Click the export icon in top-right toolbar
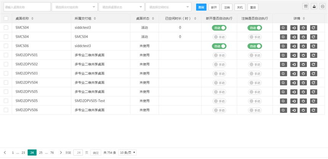This screenshot has width=328, height=159. 314,6
